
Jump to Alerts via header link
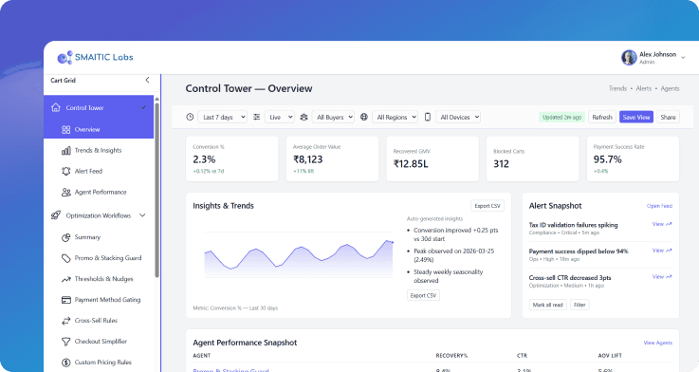tap(643, 88)
